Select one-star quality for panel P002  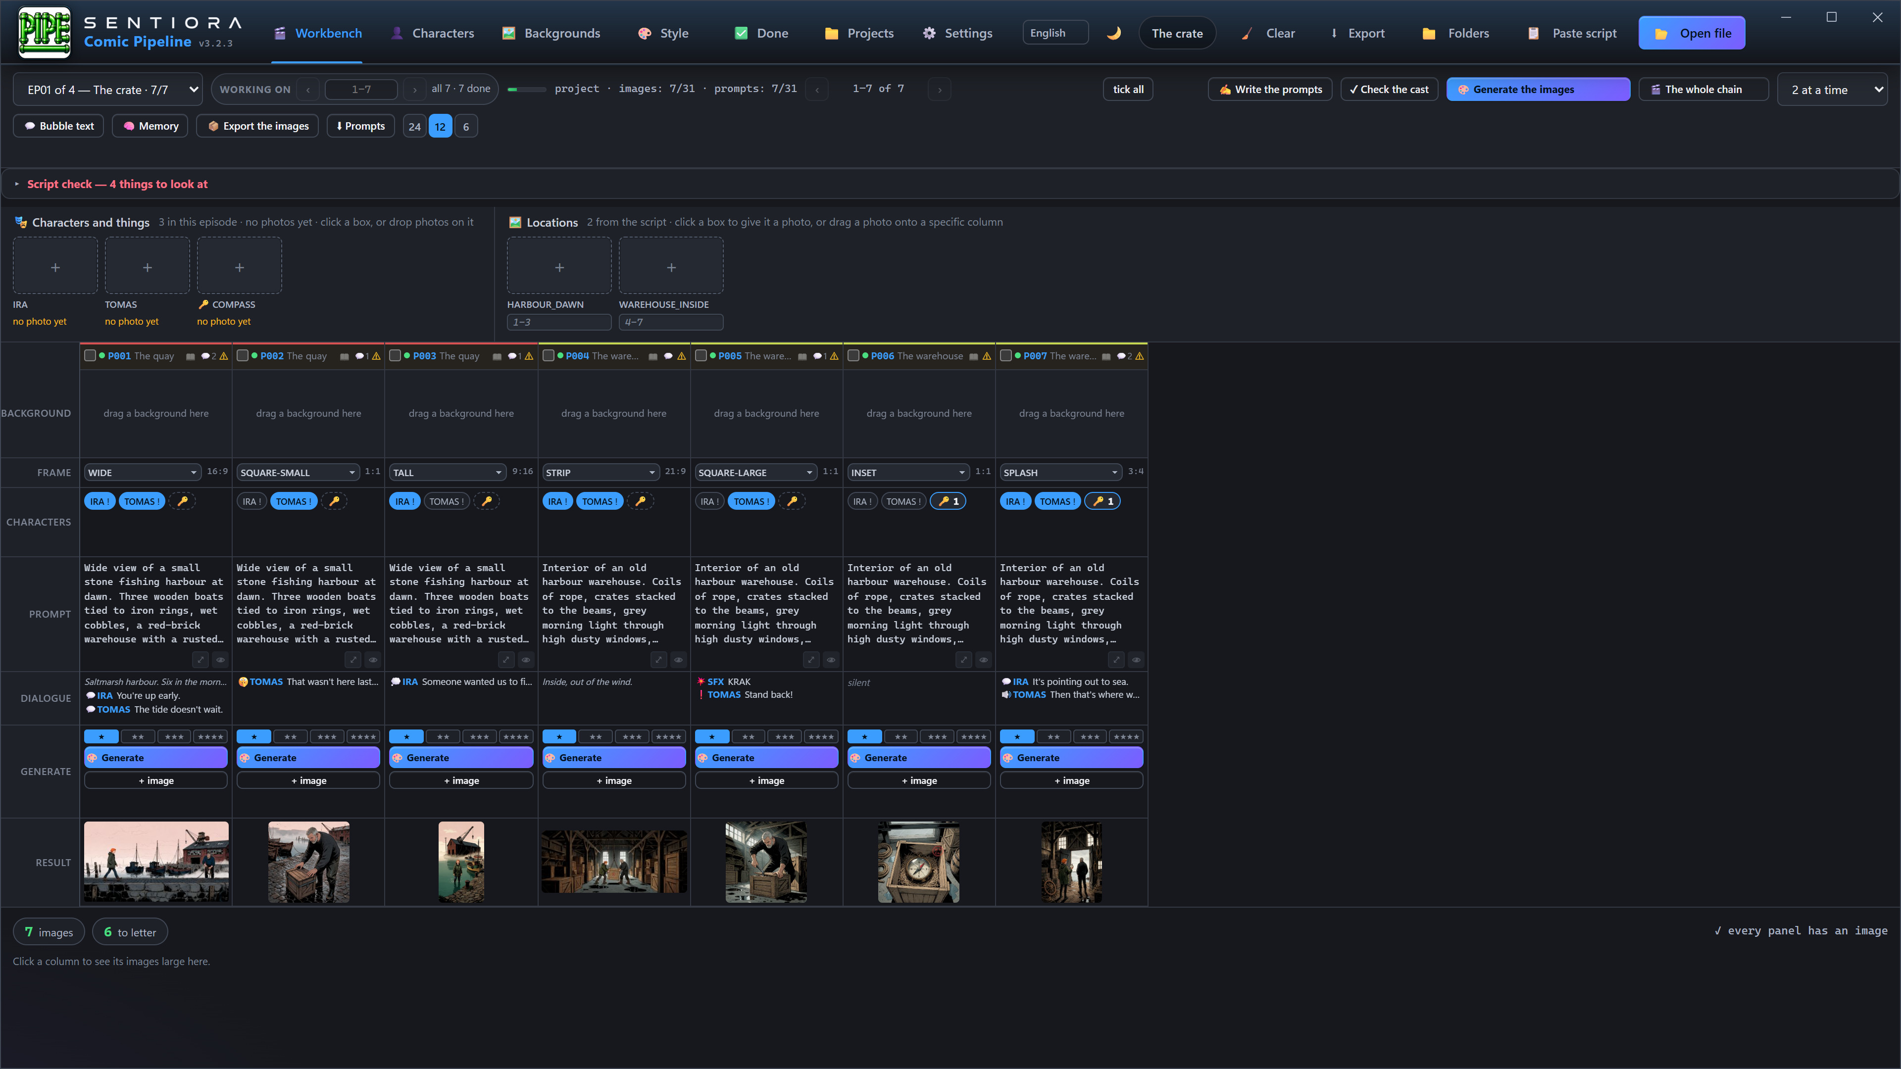(254, 736)
